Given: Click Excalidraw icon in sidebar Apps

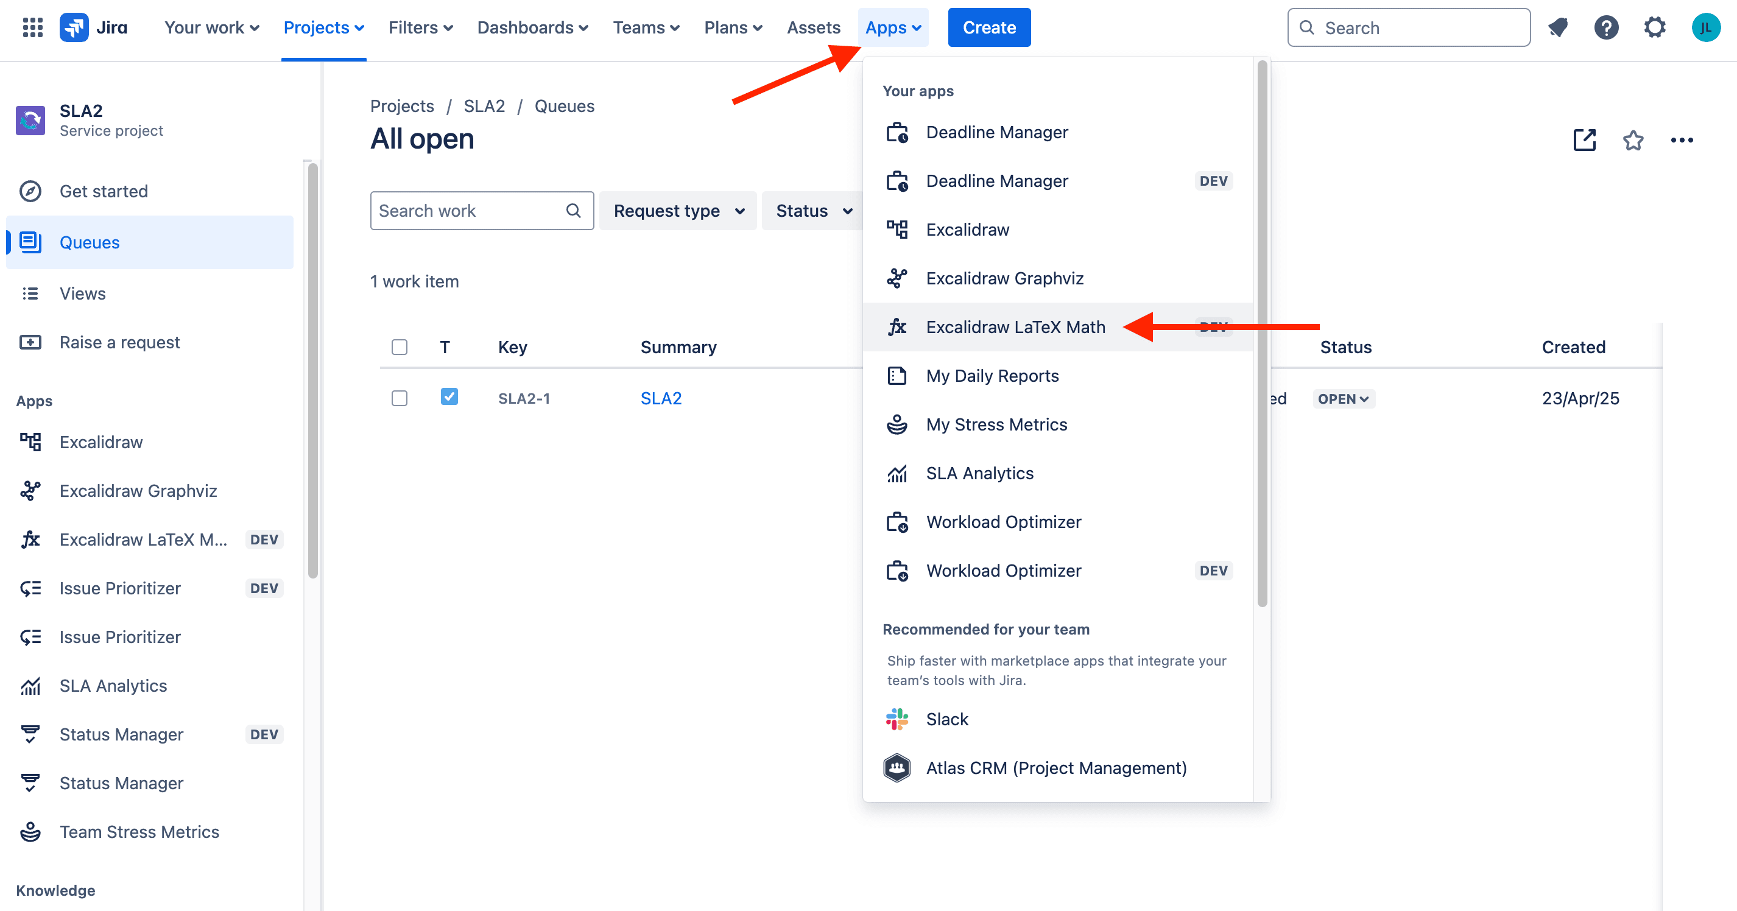Looking at the screenshot, I should point(30,442).
